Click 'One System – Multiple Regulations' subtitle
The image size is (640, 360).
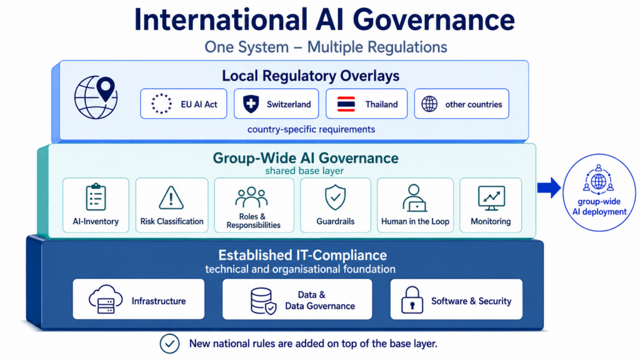point(326,47)
